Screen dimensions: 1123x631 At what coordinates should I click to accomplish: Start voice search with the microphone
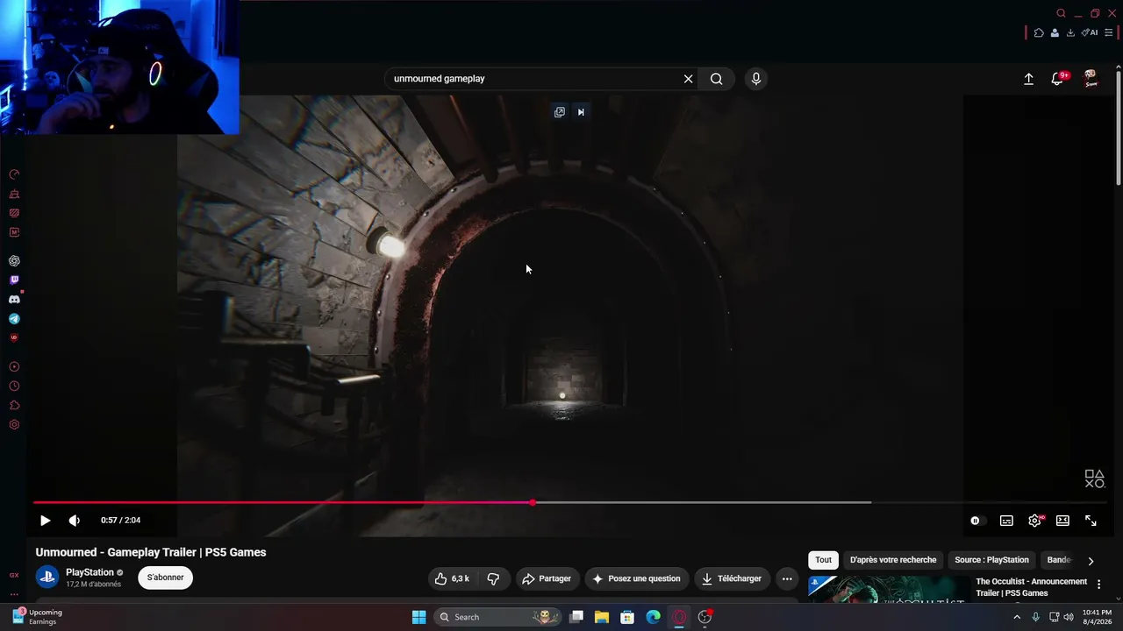756,79
